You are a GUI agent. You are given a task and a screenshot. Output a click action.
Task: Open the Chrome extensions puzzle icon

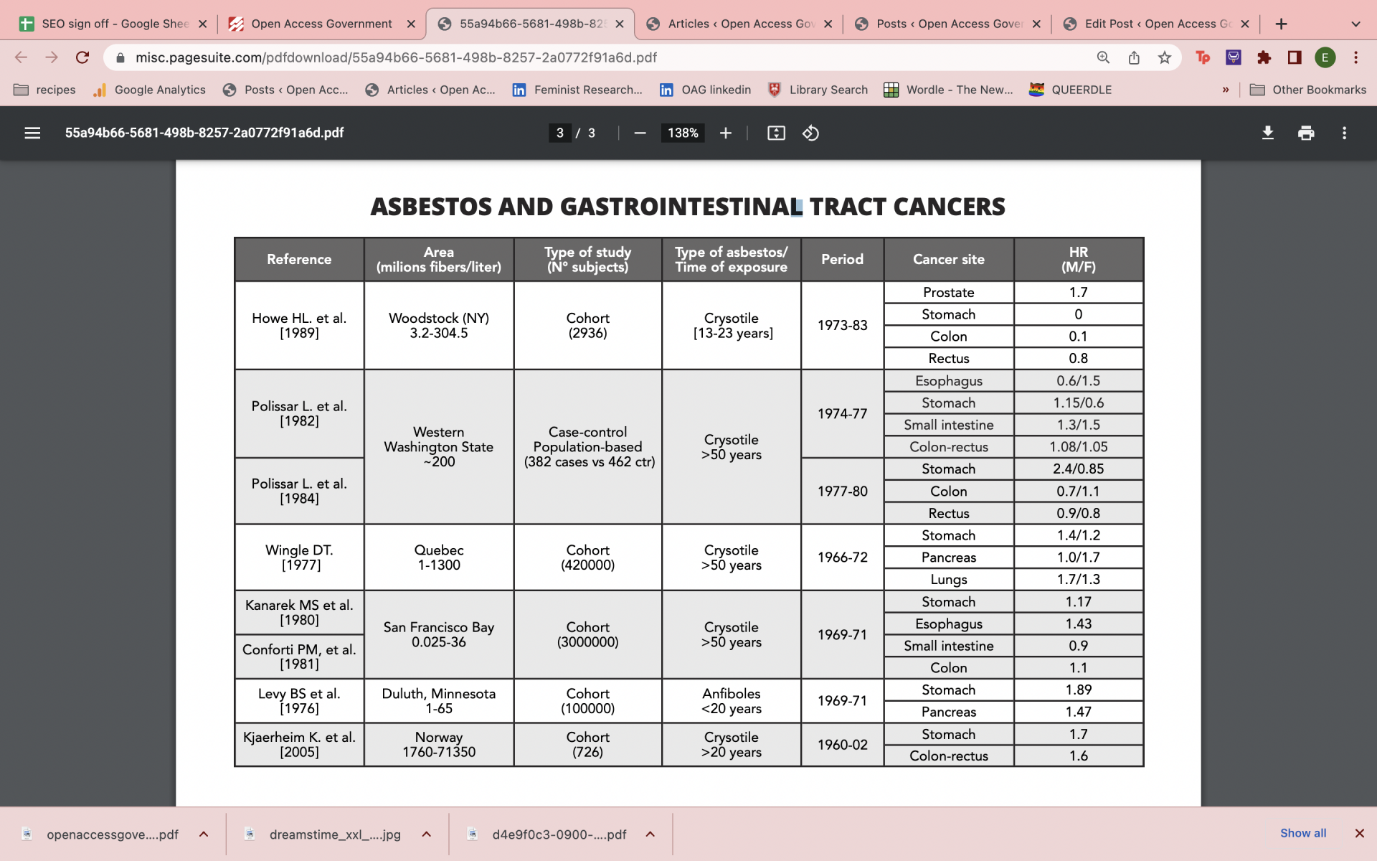pos(1264,57)
